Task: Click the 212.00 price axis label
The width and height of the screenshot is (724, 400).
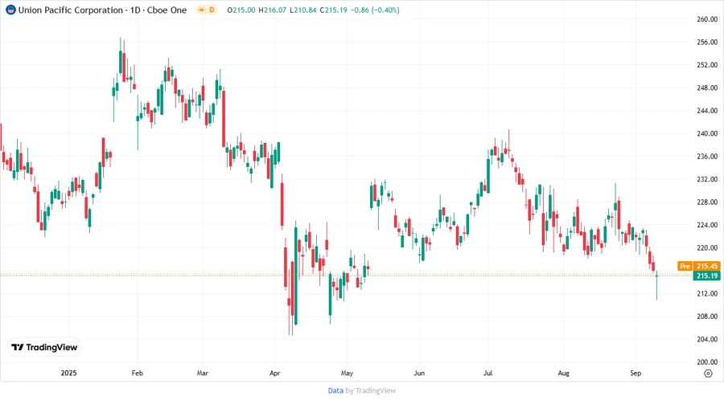Action: click(x=707, y=293)
